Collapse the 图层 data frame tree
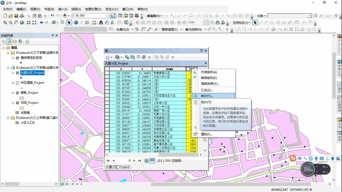 click(4, 48)
